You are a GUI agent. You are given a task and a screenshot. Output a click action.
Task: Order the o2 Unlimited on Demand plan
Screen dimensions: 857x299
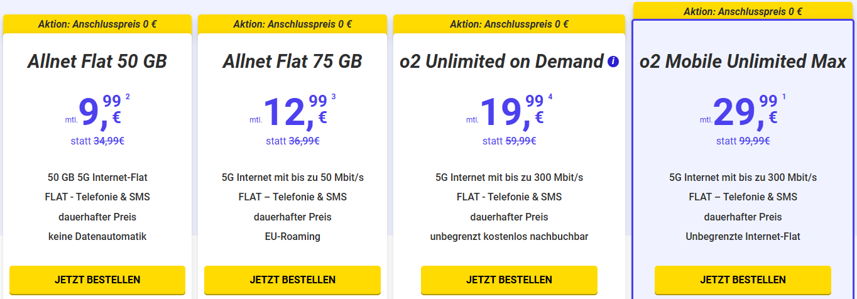coord(509,280)
